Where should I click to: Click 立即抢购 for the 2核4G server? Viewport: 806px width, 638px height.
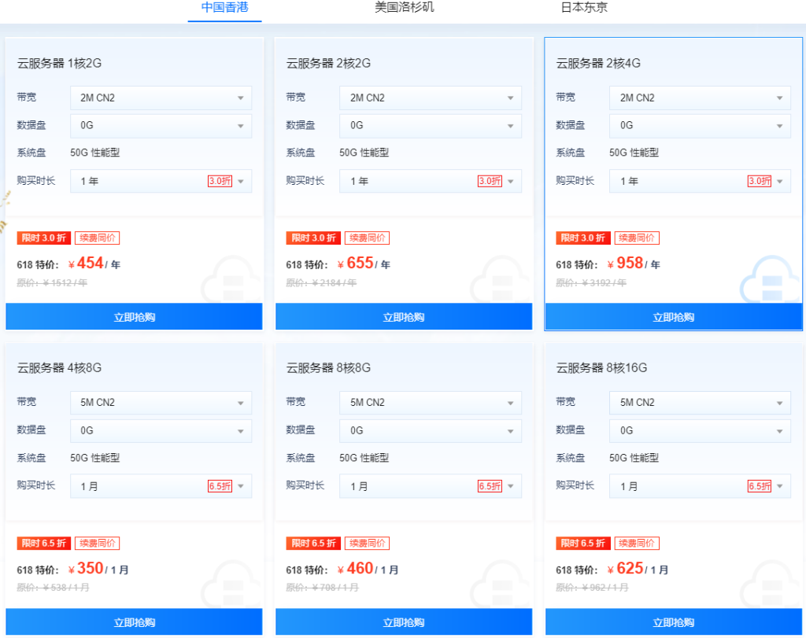(x=673, y=316)
